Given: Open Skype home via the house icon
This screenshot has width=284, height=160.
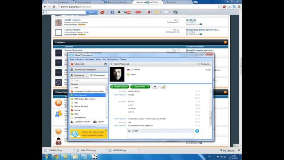Looking at the screenshot, I should click(106, 64).
